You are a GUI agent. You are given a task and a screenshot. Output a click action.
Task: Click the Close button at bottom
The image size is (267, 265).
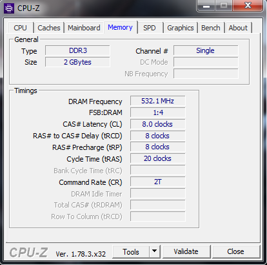235,251
